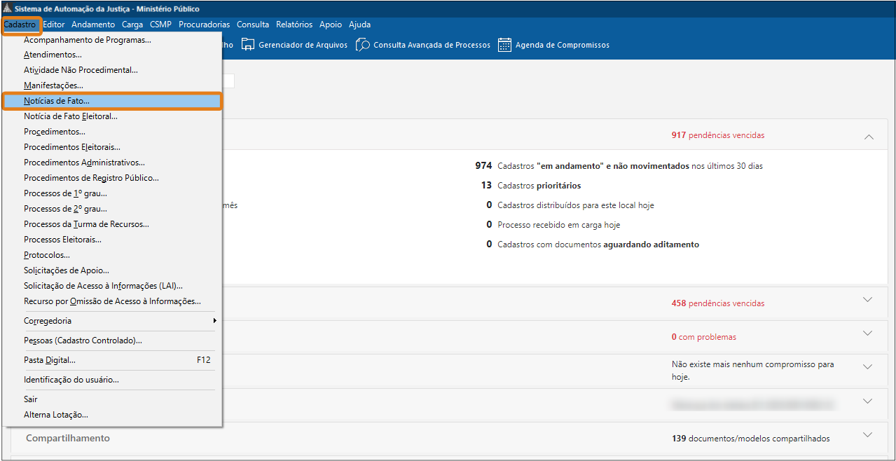Screen dimensions: 896x461
Task: Choose Processos de 2º grau entry
Action: [112, 209]
